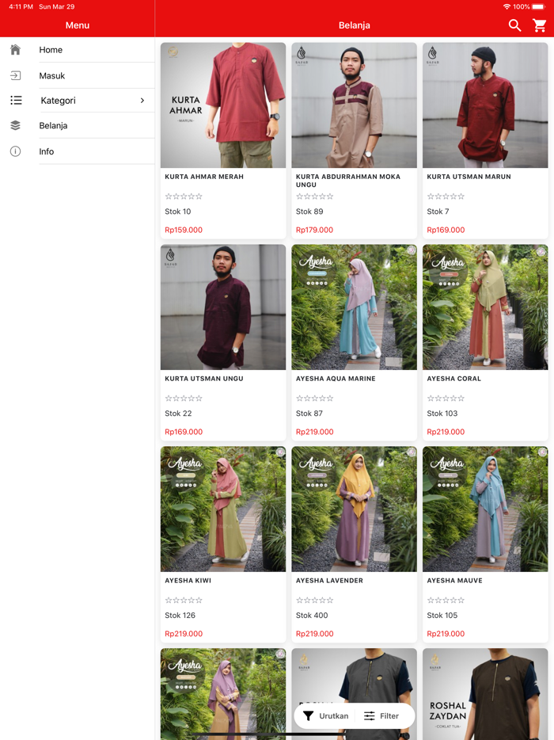Go to Home menu item
The height and width of the screenshot is (740, 554).
tap(78, 50)
